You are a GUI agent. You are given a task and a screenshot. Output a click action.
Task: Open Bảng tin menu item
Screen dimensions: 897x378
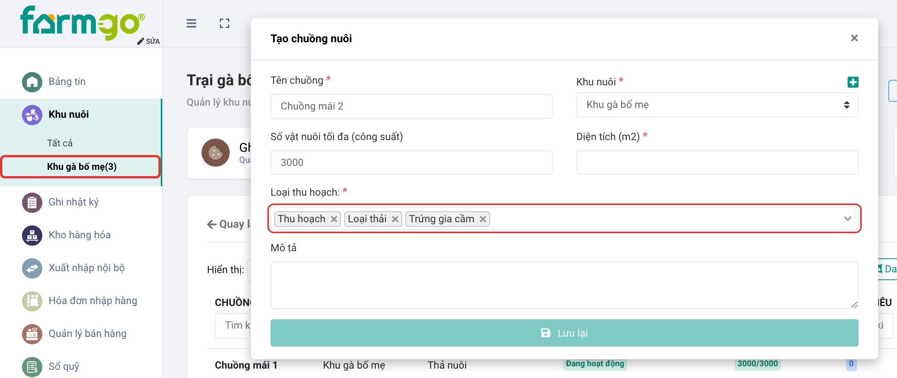coord(67,82)
